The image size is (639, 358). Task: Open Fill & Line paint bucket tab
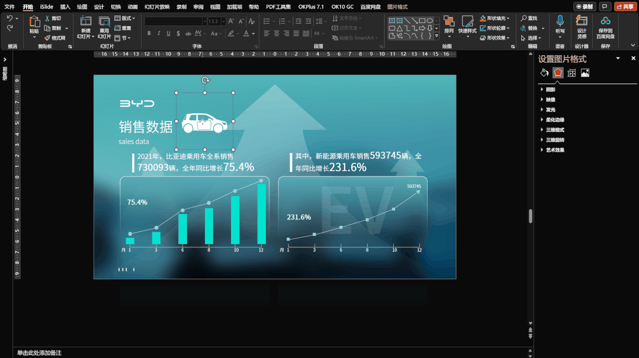[544, 73]
